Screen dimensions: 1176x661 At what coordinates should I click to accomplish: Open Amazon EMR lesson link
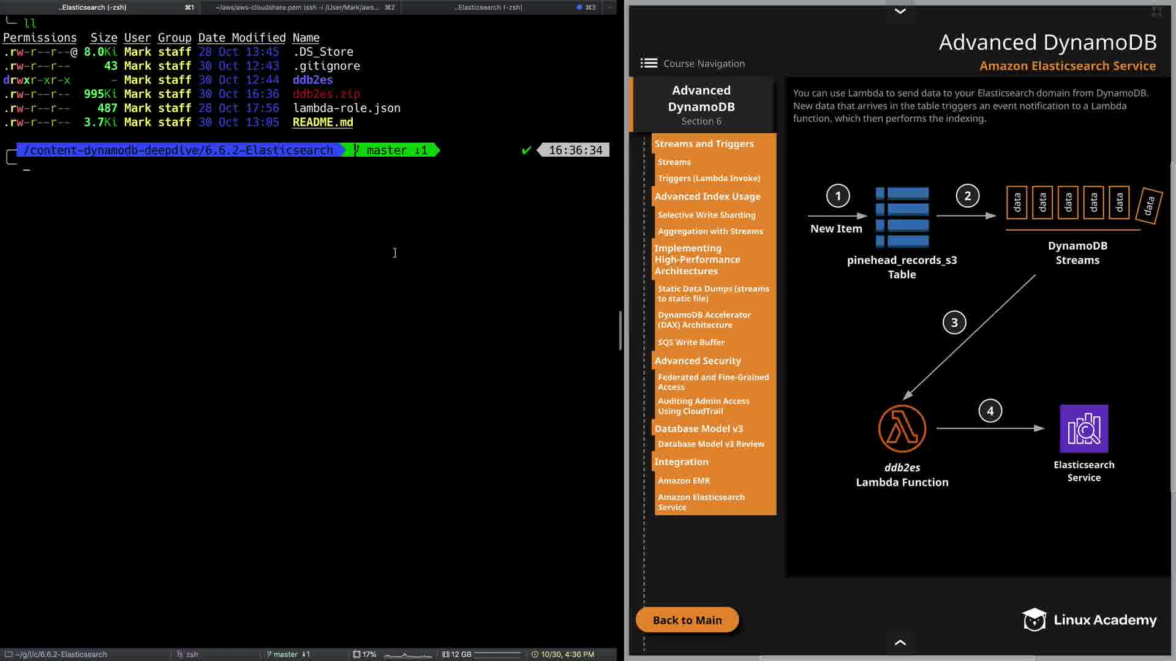pyautogui.click(x=684, y=480)
